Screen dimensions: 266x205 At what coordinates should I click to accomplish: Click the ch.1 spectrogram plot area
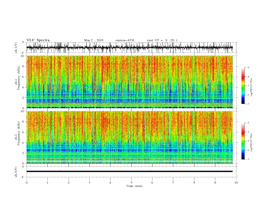[129, 82]
